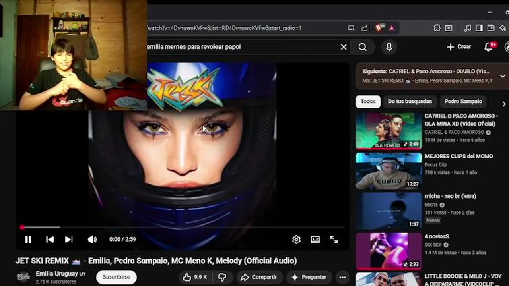Skip to the next video
The height and width of the screenshot is (286, 509).
pyautogui.click(x=69, y=240)
